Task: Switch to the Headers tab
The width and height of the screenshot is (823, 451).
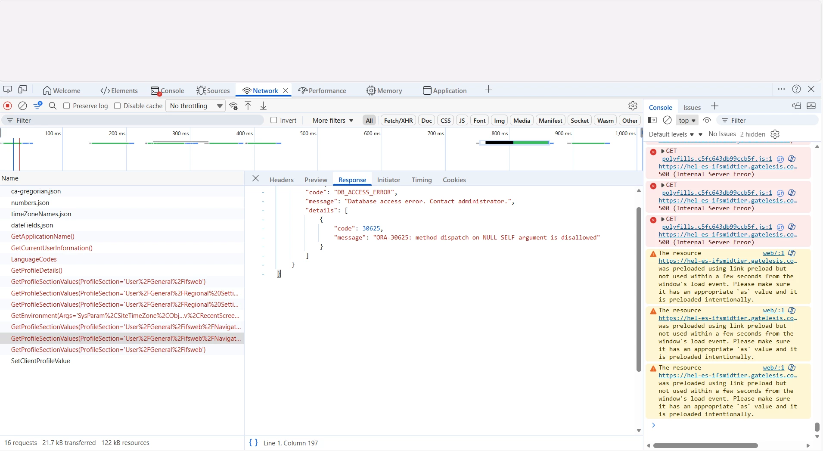Action: point(281,180)
